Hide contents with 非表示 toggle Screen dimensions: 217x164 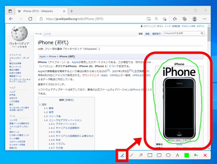click(x=69, y=100)
